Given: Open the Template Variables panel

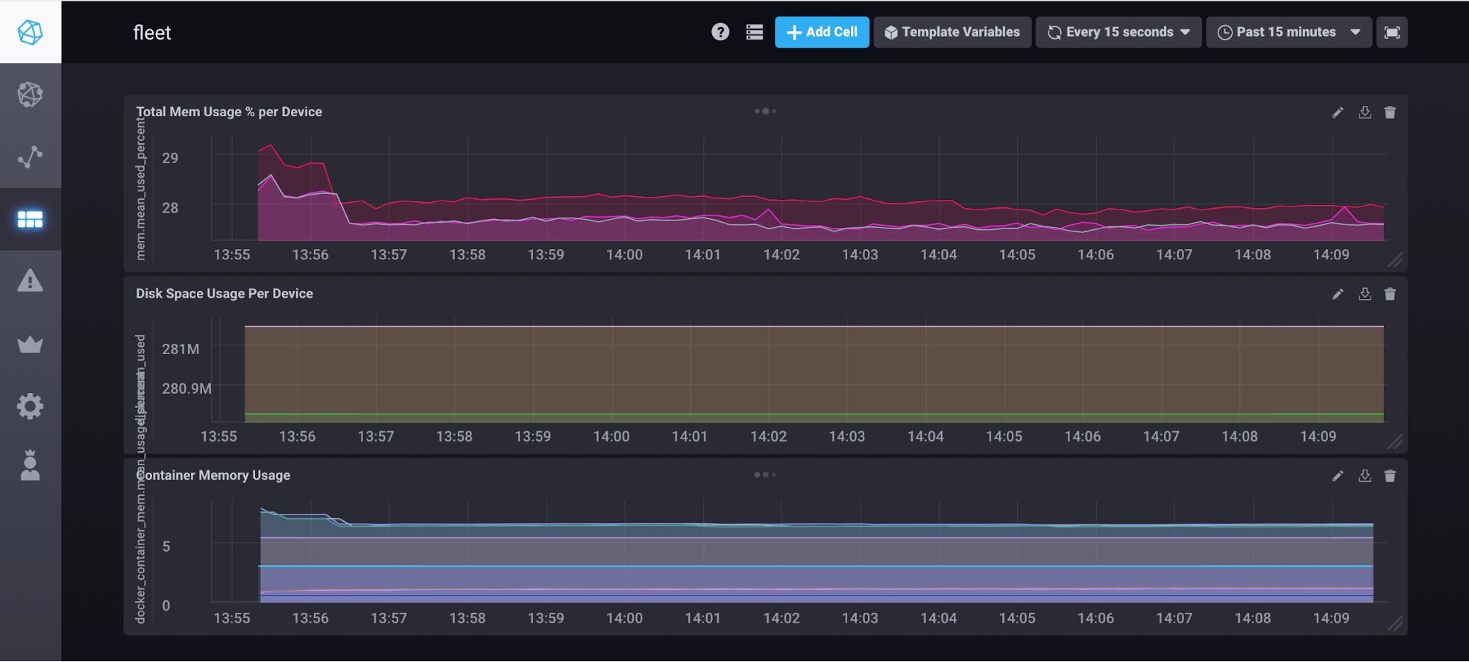Looking at the screenshot, I should click(x=952, y=32).
